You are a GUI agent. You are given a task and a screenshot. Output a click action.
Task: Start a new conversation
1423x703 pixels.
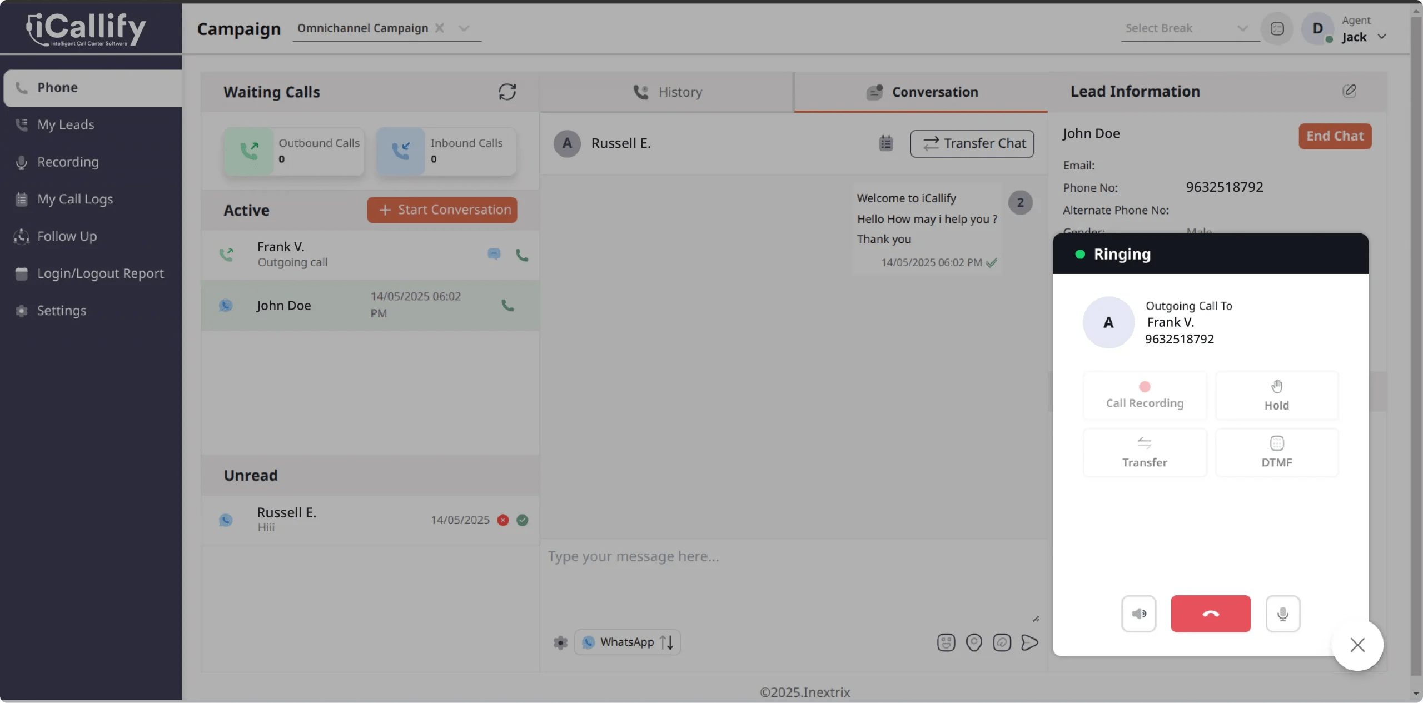coord(442,210)
